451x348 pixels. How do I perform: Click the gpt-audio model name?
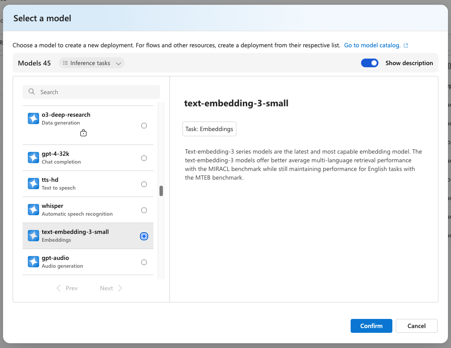coord(55,258)
